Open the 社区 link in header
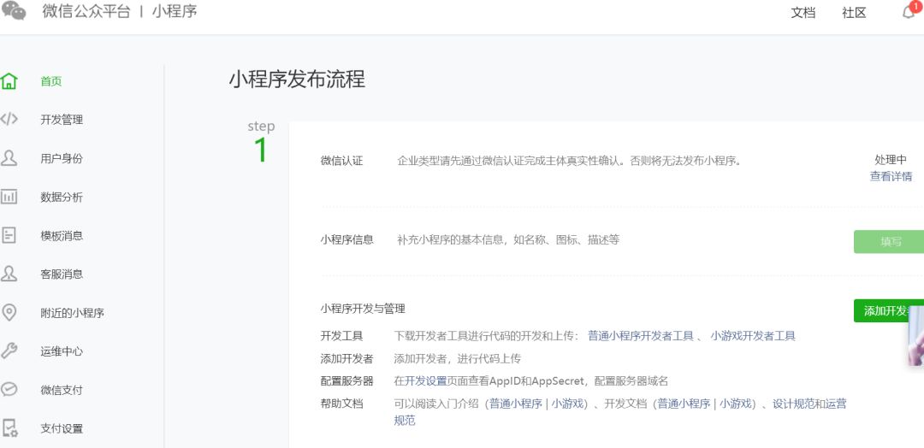The width and height of the screenshot is (924, 448). point(854,13)
